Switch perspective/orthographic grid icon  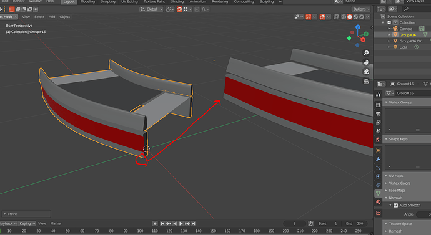coord(366,81)
